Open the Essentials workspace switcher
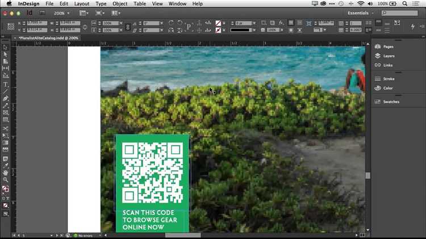Screen dimensions: 426x239 pyautogui.click(x=360, y=13)
